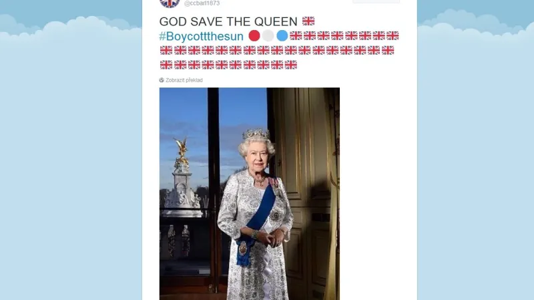Image resolution: width=534 pixels, height=300 pixels.
Task: Click the last flag of the second emoji row
Action: pos(388,51)
